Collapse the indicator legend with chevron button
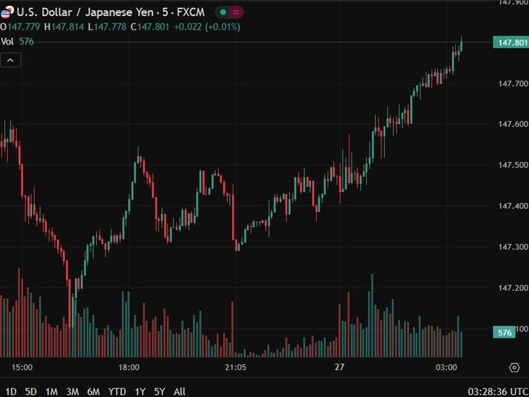529x397 pixels. [11, 60]
